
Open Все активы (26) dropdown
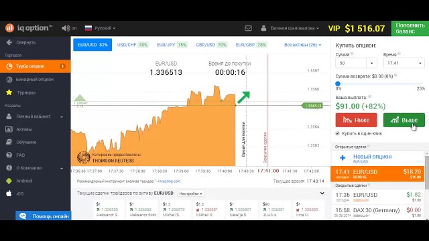click(302, 45)
